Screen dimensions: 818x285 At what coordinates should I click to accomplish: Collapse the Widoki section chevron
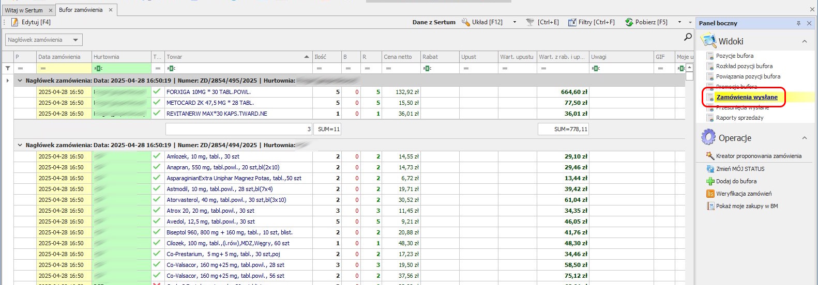(804, 41)
